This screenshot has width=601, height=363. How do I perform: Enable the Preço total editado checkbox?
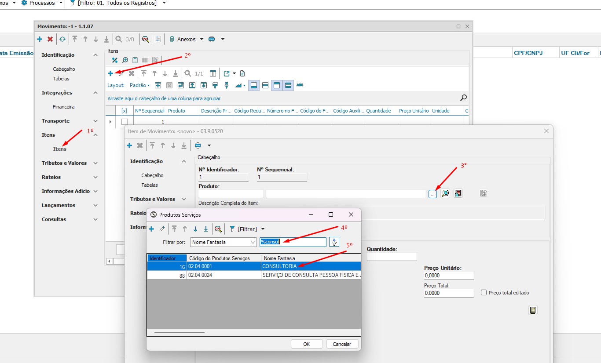click(x=484, y=293)
